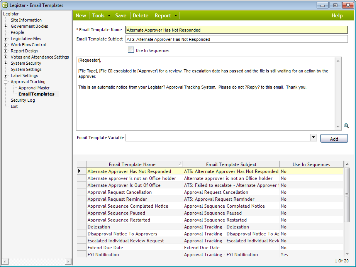Enable the Use In Sequences checkbox
The width and height of the screenshot is (356, 267).
coord(131,50)
